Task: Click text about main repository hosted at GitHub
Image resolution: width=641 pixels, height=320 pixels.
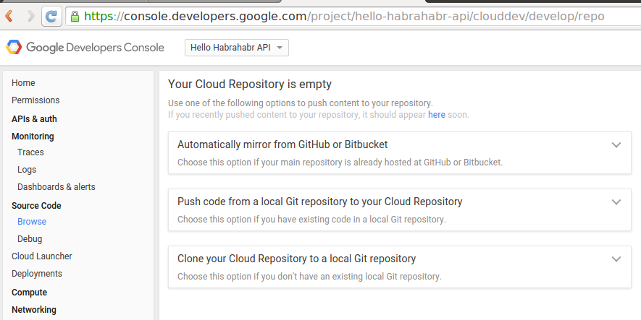Action: [340, 163]
